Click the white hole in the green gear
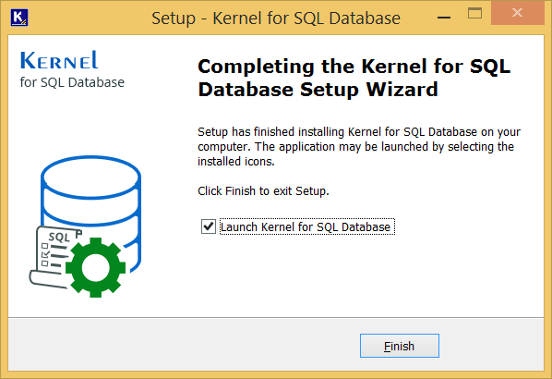Screen dimensions: 552x379 click(x=95, y=267)
